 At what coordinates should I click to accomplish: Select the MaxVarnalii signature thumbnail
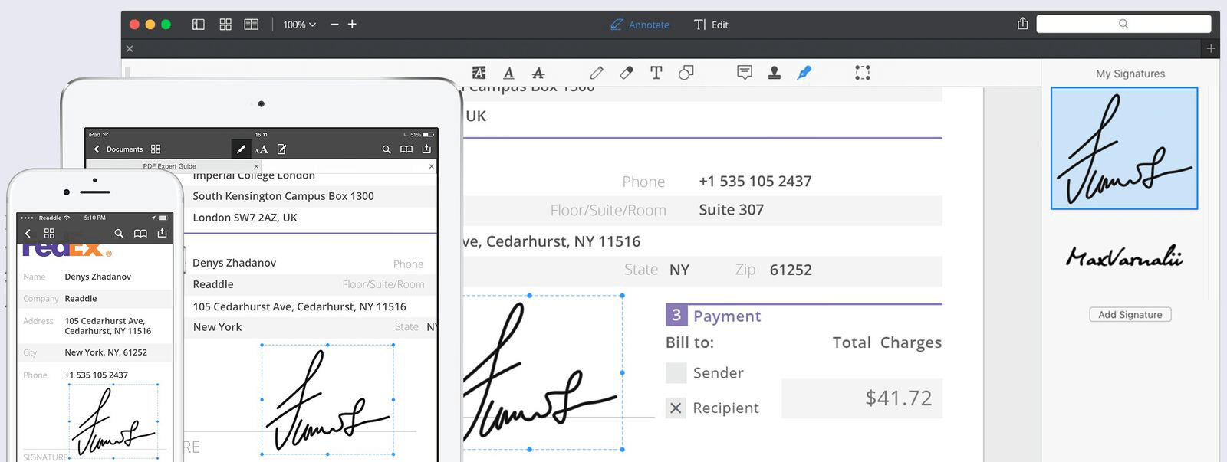pos(1124,257)
